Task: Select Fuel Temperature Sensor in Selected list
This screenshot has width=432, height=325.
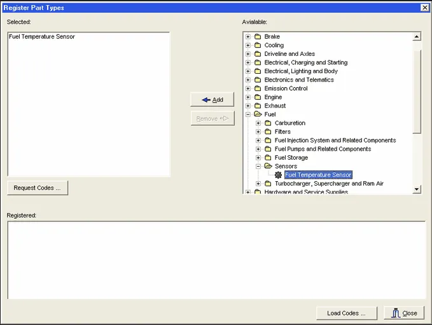Action: (x=41, y=37)
